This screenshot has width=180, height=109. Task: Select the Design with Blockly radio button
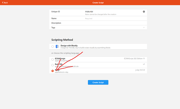(53, 47)
